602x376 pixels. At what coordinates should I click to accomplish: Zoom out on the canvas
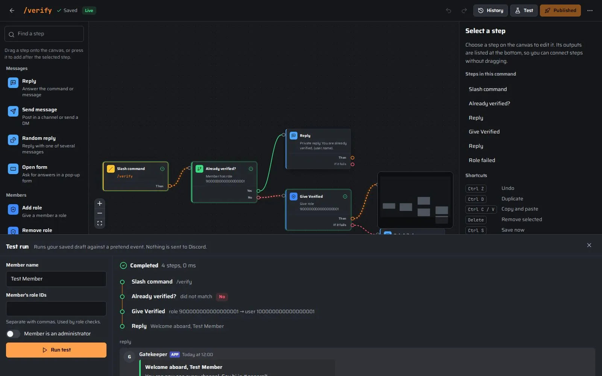[100, 213]
